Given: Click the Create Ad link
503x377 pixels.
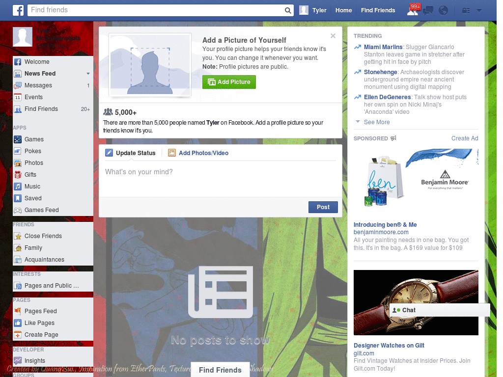Looking at the screenshot, I should point(465,138).
